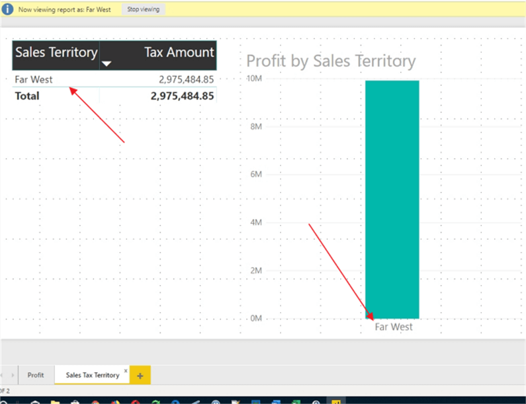
Task: Select the 2,975,484.85 value in Far West row
Action: point(186,80)
